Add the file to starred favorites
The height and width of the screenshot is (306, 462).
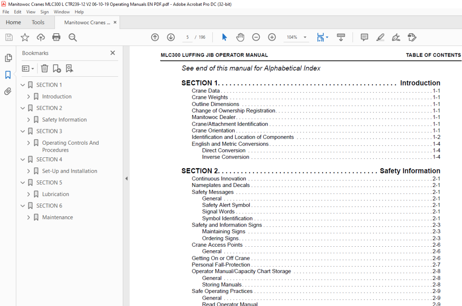(25, 37)
